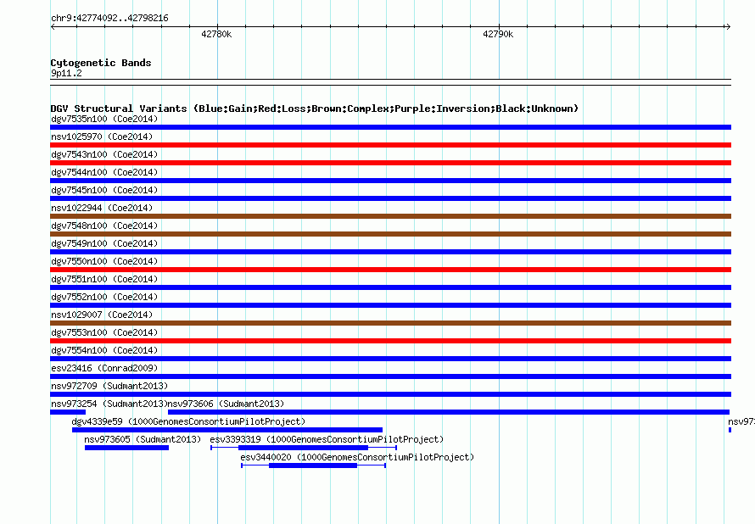Click the nsv1022944 (Coe2014) brown complex bar

point(390,216)
